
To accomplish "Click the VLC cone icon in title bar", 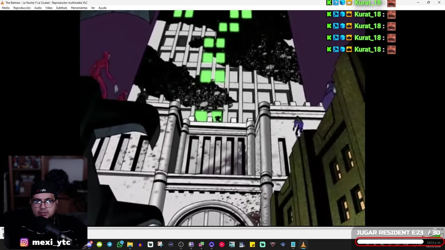I will pyautogui.click(x=2, y=2).
